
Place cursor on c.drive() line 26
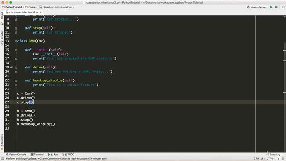point(26,98)
